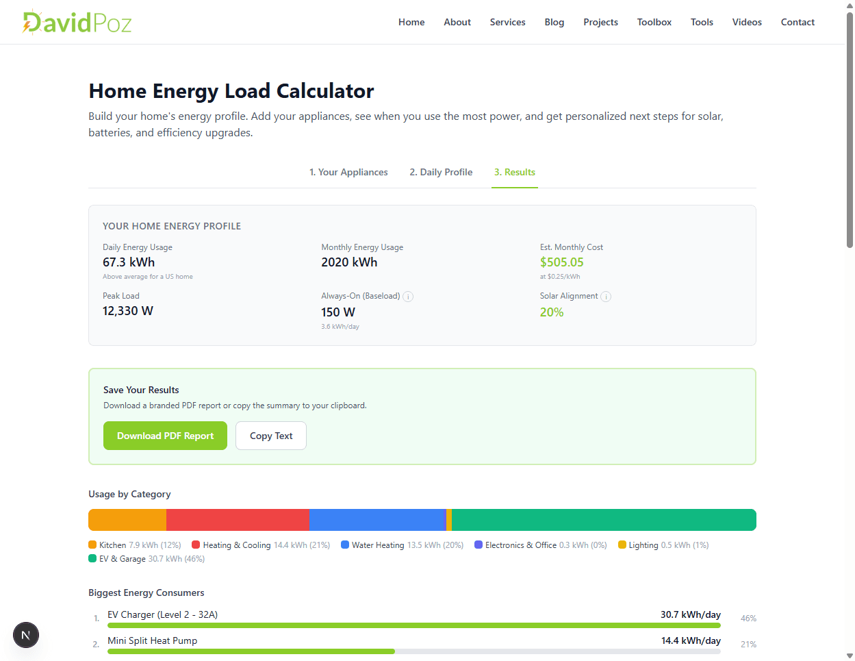Click the red Heating & Cooling bar segment
The image size is (855, 661).
point(238,520)
